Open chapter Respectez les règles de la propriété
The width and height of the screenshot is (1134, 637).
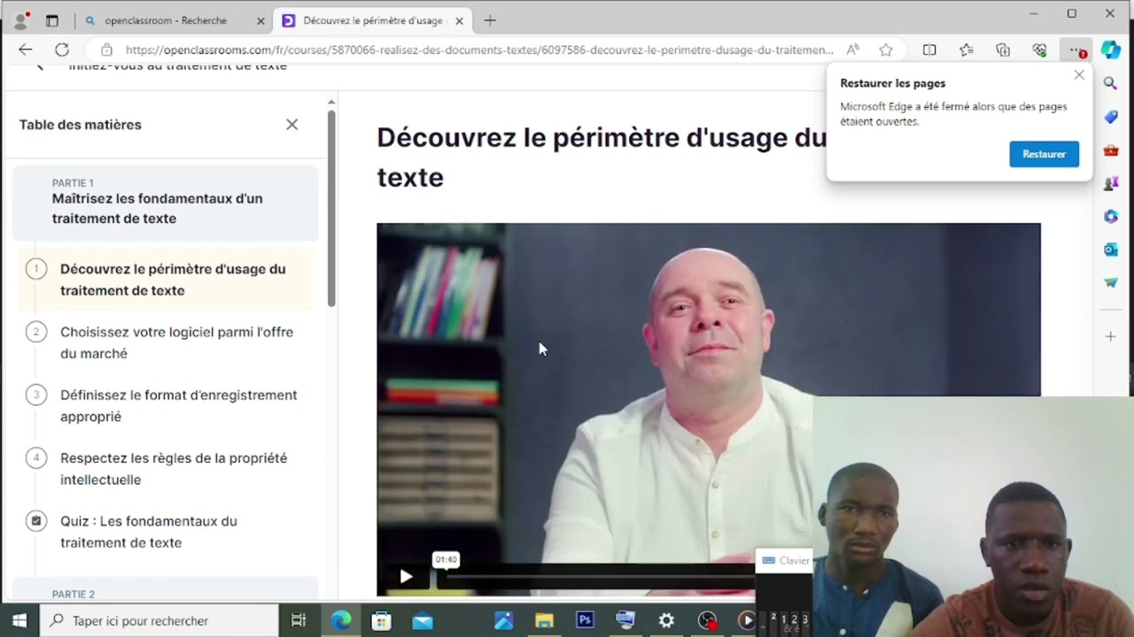pos(174,469)
